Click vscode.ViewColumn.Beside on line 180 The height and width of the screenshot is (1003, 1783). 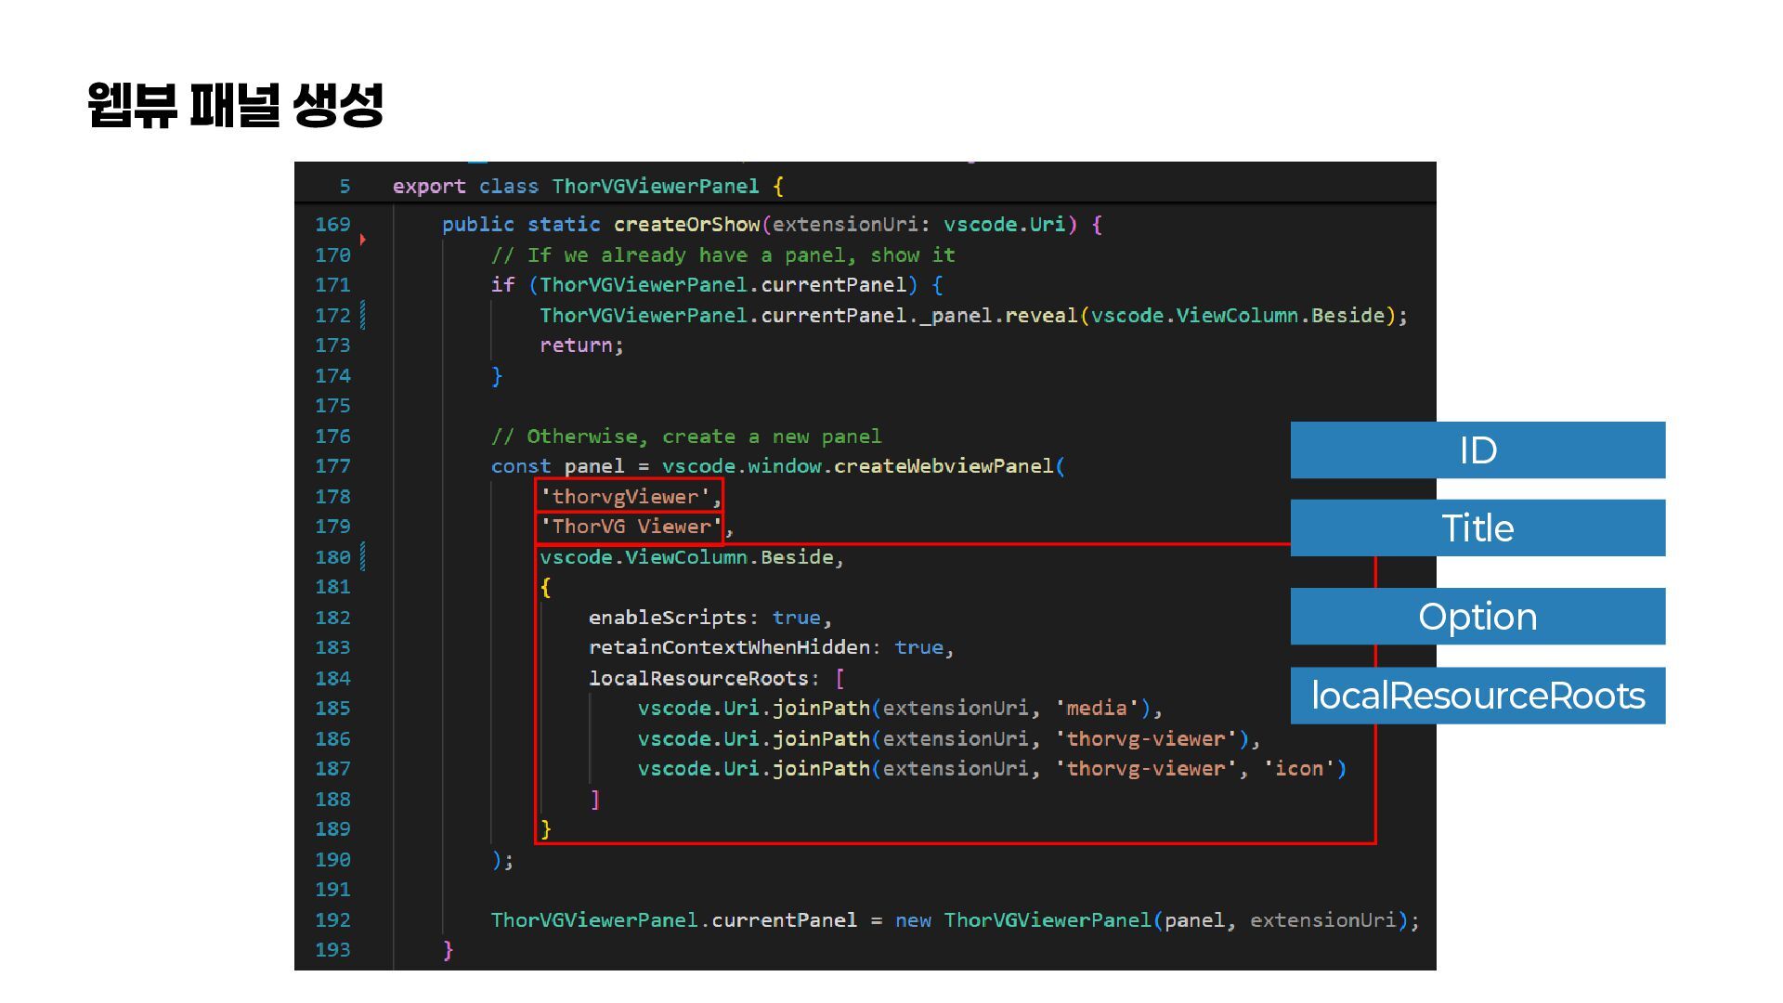tap(686, 557)
